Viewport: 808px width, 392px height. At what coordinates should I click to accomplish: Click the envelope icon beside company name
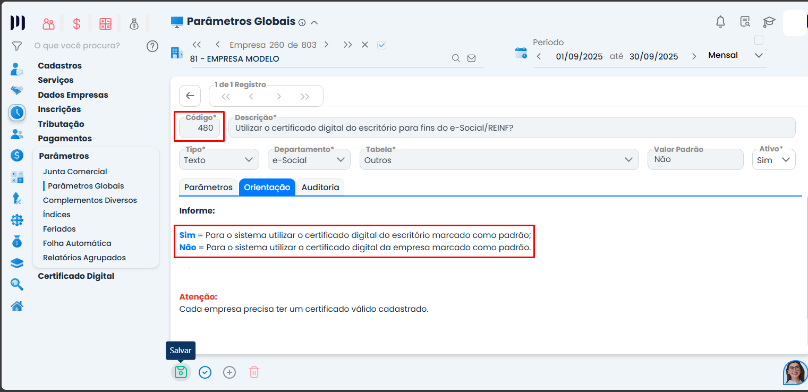click(471, 58)
